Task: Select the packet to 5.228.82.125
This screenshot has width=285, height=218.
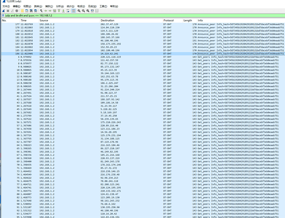Action: (143, 109)
